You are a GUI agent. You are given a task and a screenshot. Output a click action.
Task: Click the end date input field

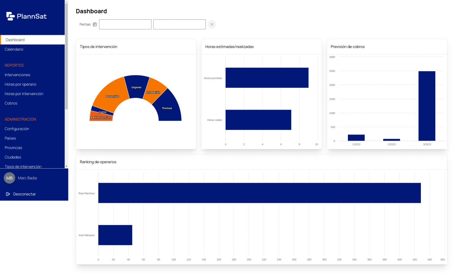[179, 24]
